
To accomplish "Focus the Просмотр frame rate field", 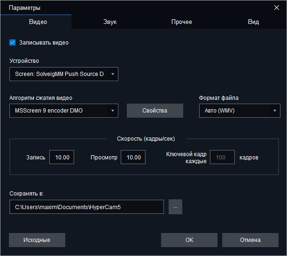I will tap(133, 157).
